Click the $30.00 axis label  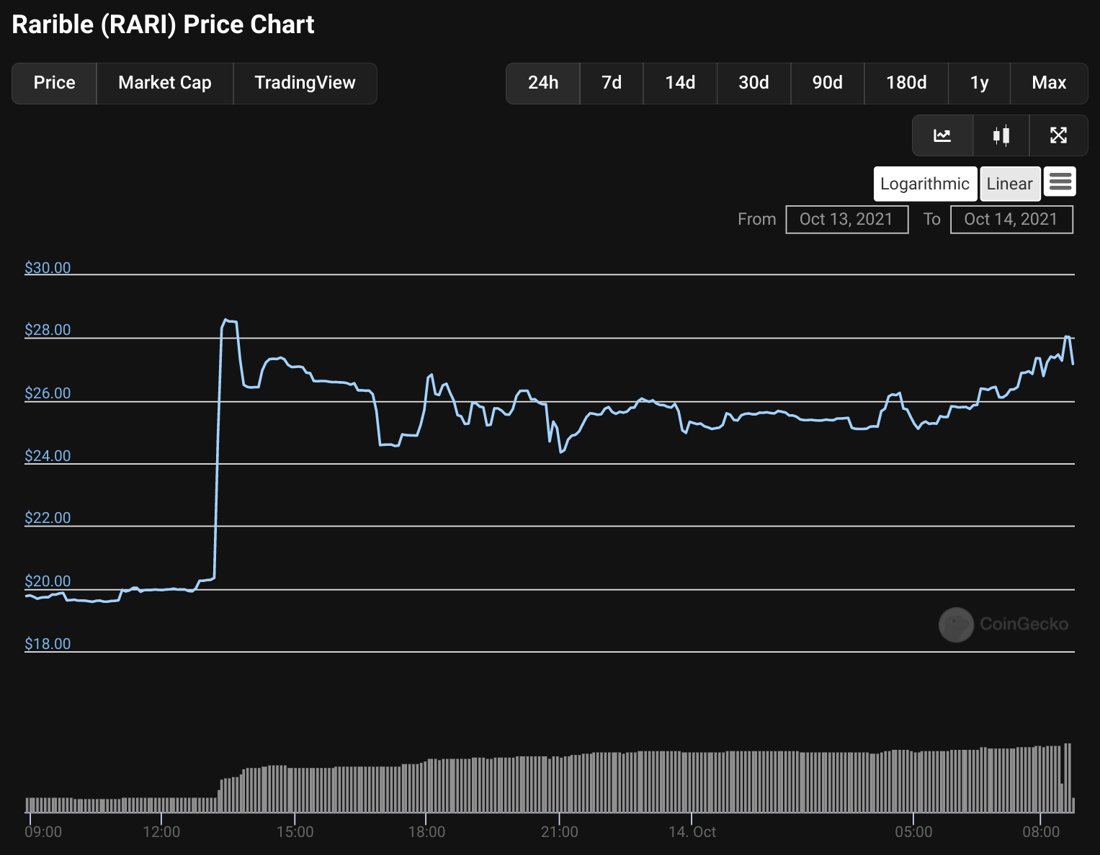[x=48, y=268]
